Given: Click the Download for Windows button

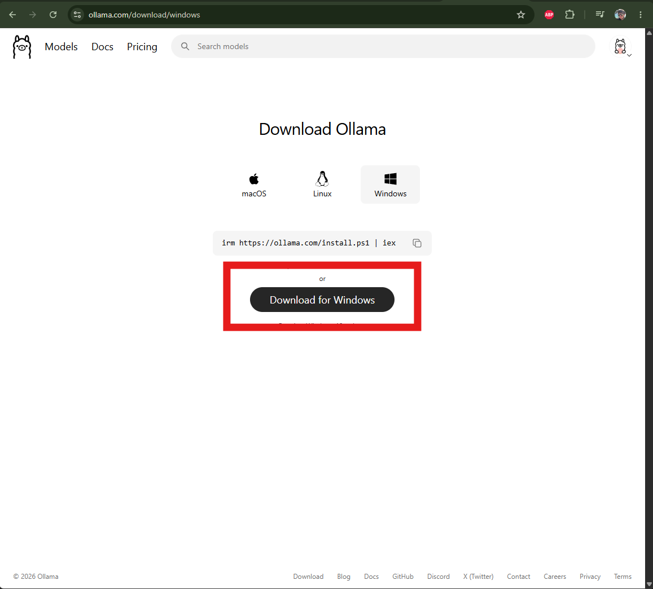Looking at the screenshot, I should point(322,300).
